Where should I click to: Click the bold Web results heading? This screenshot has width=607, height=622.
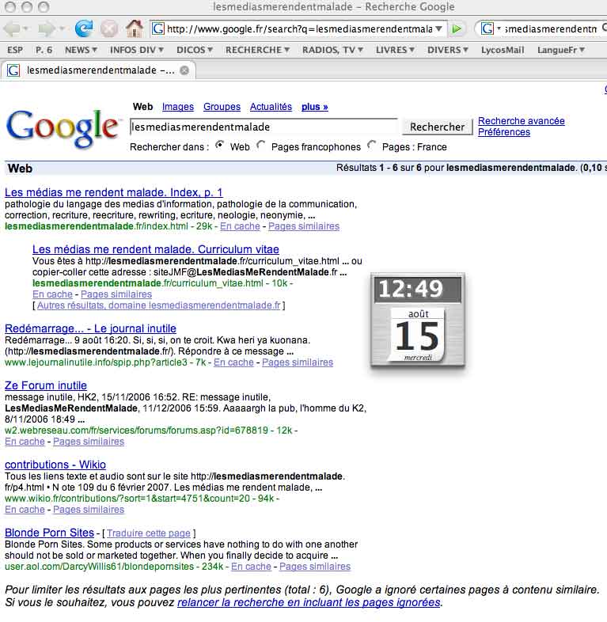pos(20,169)
